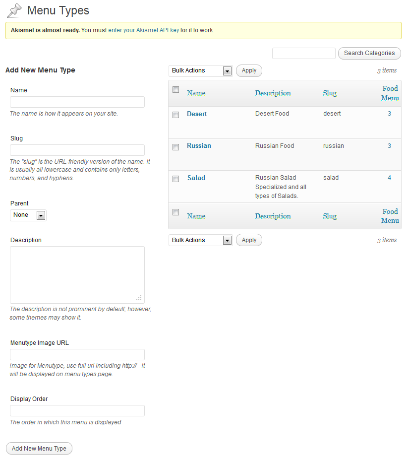The width and height of the screenshot is (409, 465).
Task: Open the top Bulk Actions dropdown
Action: (x=200, y=71)
